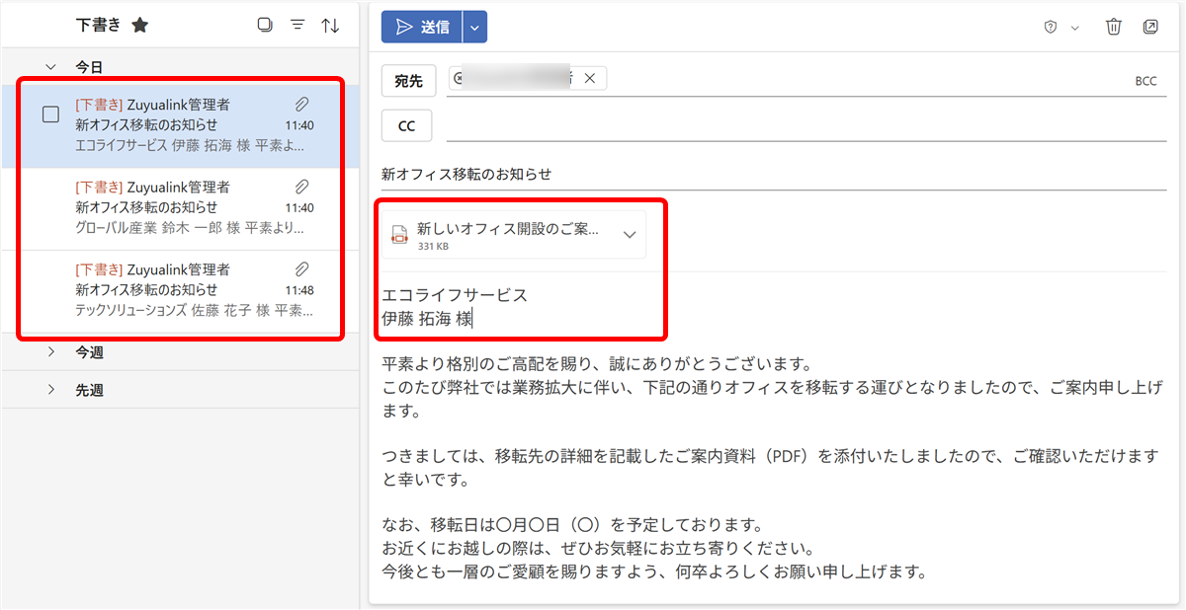
Task: Click the 宛先 button
Action: click(x=408, y=81)
